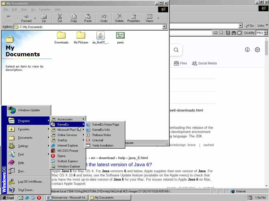Switch to the Social Media tab
The height and width of the screenshot is (201, 269).
click(x=204, y=63)
